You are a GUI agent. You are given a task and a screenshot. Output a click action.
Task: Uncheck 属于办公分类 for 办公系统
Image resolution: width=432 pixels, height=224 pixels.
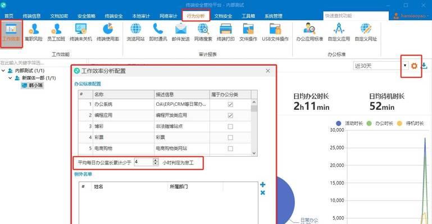pyautogui.click(x=230, y=104)
